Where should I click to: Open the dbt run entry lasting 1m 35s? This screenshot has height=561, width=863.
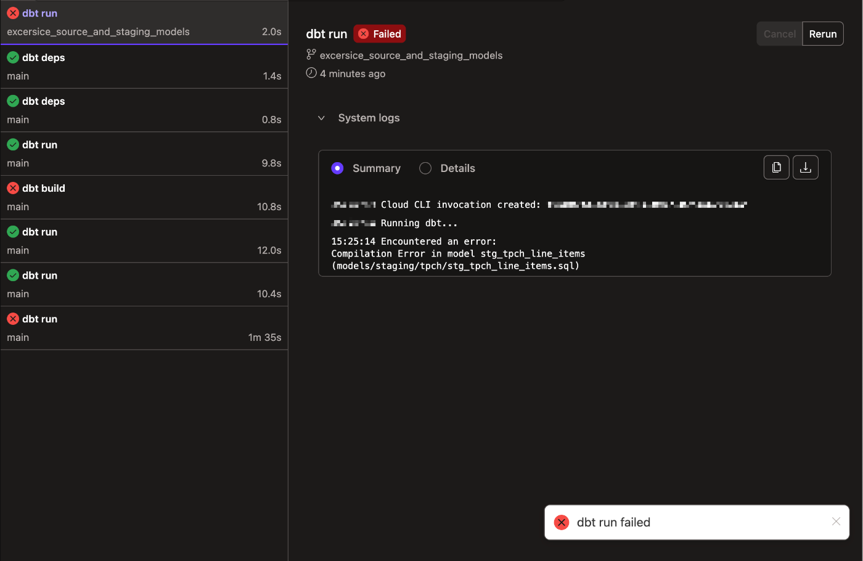[x=144, y=328]
